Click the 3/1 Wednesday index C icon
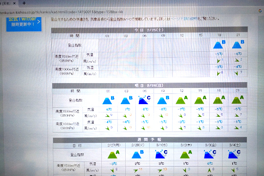This screenshot has height=176, width=264. pyautogui.click(x=161, y=154)
